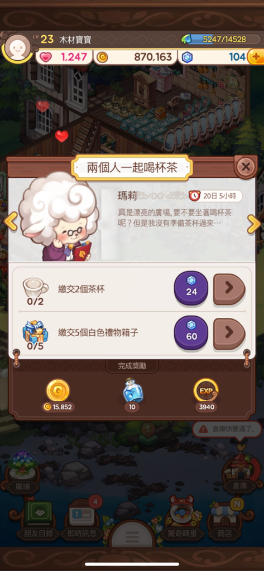The width and height of the screenshot is (264, 571).
Task: Tap the gold coin balance 870,163
Action: point(135,57)
